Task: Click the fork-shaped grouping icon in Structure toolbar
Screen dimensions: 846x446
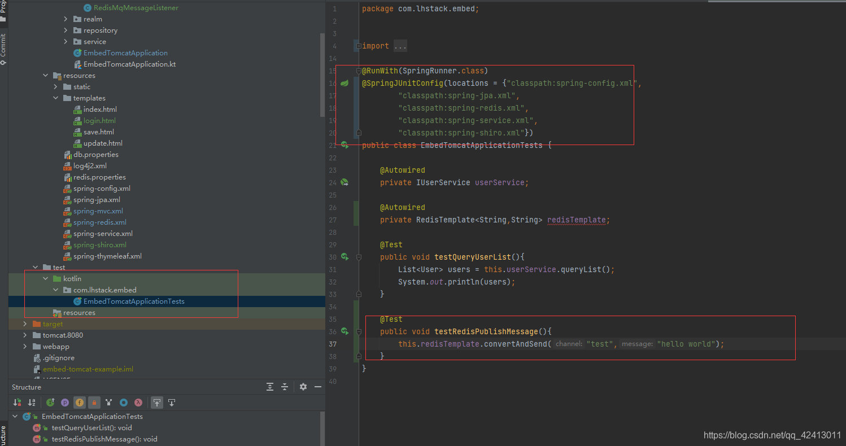Action: 109,403
